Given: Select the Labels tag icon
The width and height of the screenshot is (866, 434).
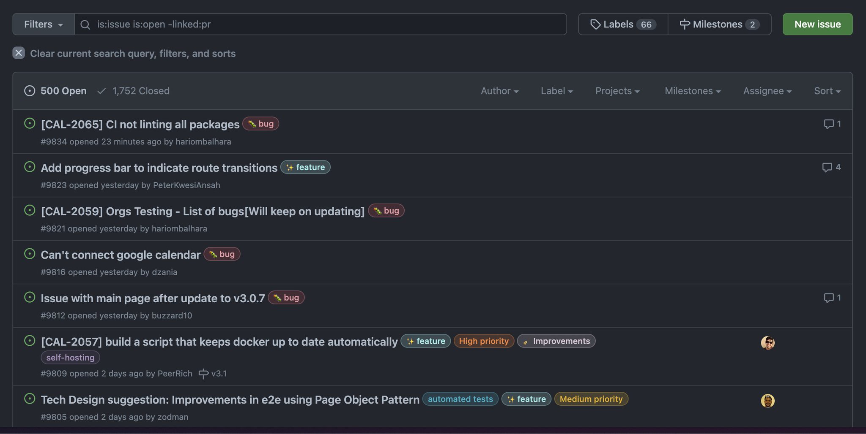Looking at the screenshot, I should tap(596, 24).
